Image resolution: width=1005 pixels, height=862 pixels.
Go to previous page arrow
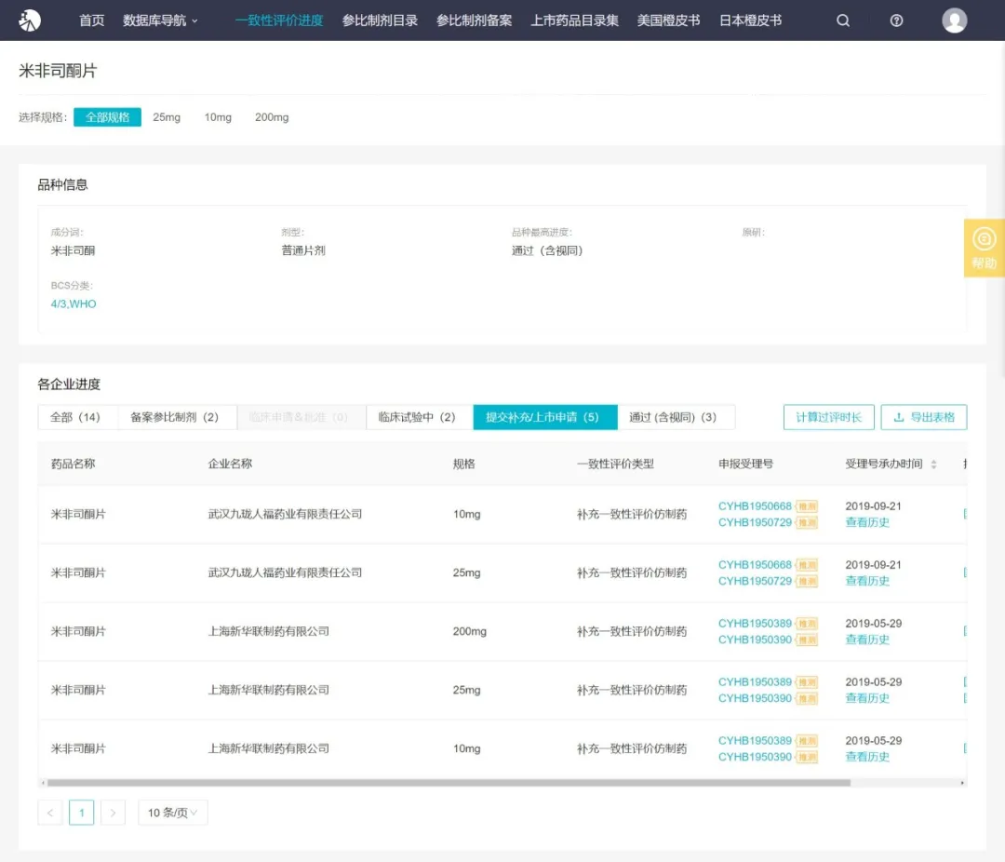50,813
